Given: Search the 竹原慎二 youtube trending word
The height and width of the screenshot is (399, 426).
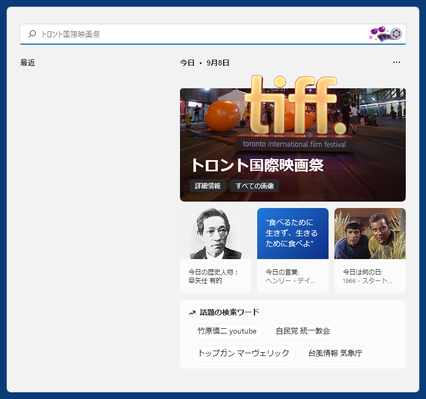Looking at the screenshot, I should [x=227, y=331].
